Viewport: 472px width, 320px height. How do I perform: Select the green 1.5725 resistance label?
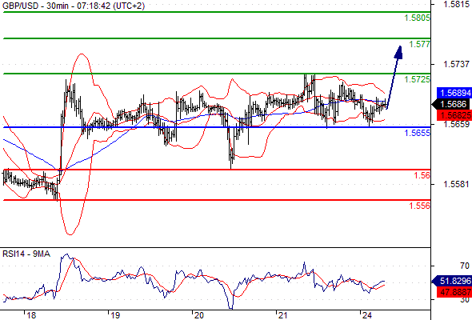(x=417, y=79)
